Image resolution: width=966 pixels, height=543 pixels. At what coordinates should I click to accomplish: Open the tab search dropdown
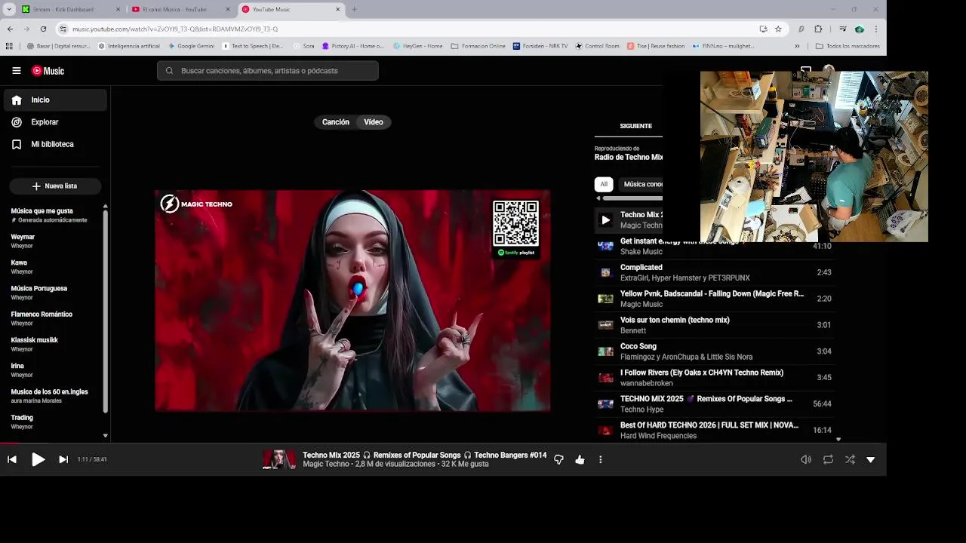pos(8,9)
